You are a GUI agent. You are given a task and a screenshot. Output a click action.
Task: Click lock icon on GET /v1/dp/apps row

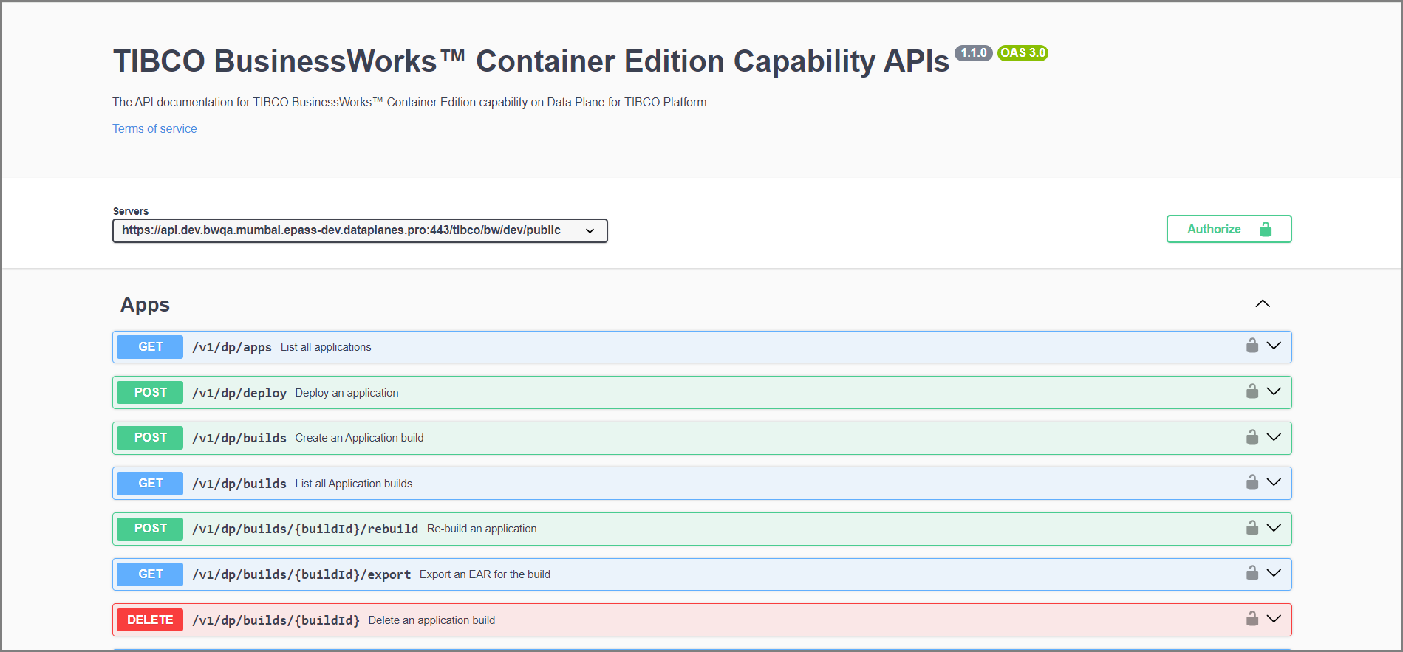(x=1252, y=346)
